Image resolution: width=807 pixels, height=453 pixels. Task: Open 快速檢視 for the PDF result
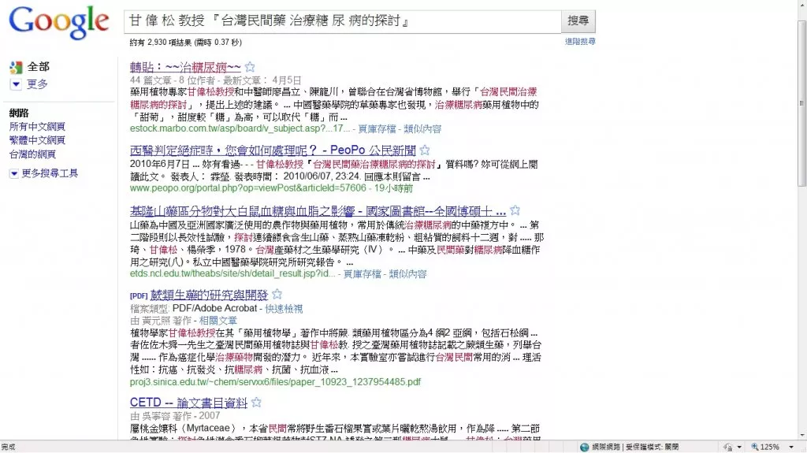[284, 308]
